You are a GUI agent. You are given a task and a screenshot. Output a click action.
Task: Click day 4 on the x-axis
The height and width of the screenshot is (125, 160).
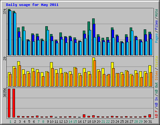24,122
